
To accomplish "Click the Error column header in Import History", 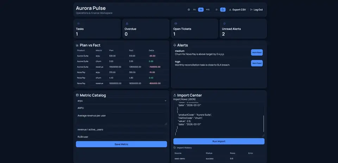I will 250,153.
